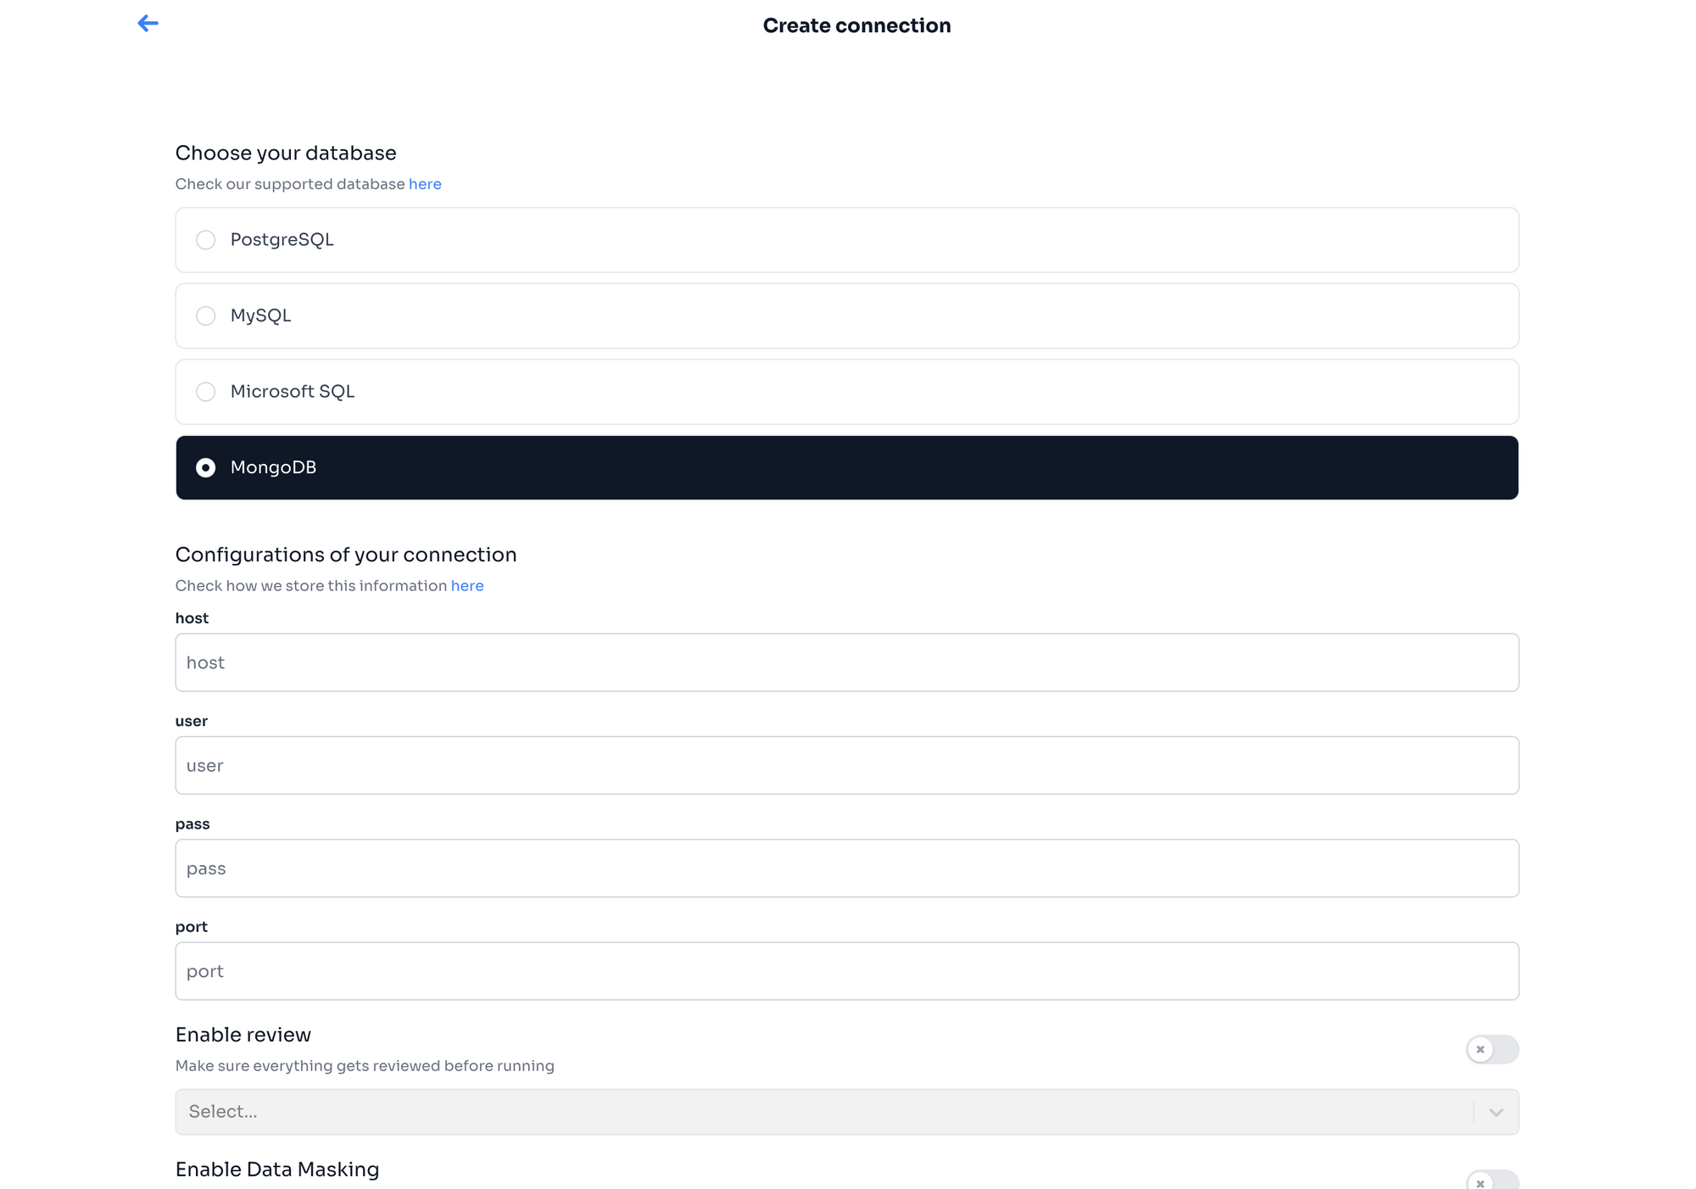Click the MySQL option label text
This screenshot has height=1189, width=1696.
click(260, 315)
